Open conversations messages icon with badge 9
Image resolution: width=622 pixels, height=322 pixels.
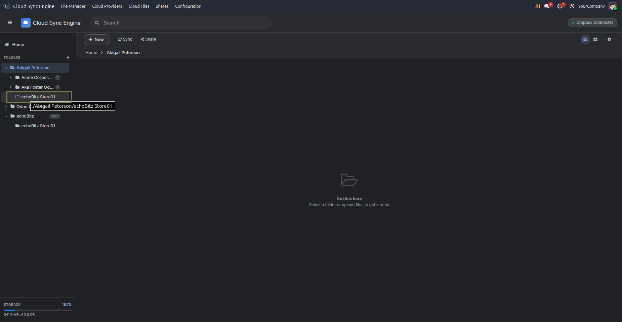(547, 6)
